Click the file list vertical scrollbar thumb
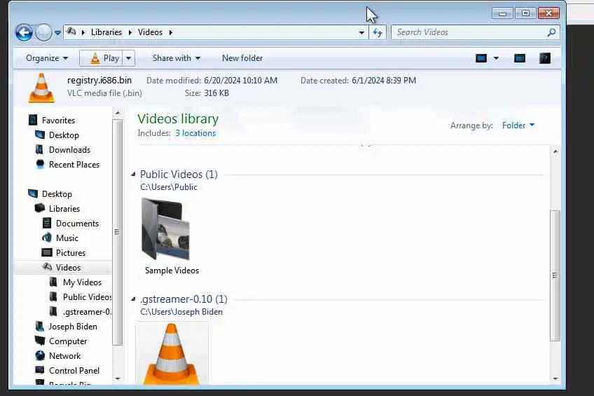The width and height of the screenshot is (594, 396). (555, 275)
